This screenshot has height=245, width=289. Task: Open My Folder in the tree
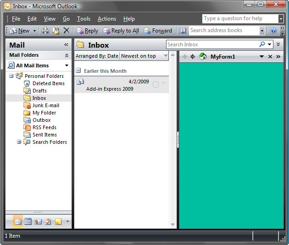tap(44, 113)
